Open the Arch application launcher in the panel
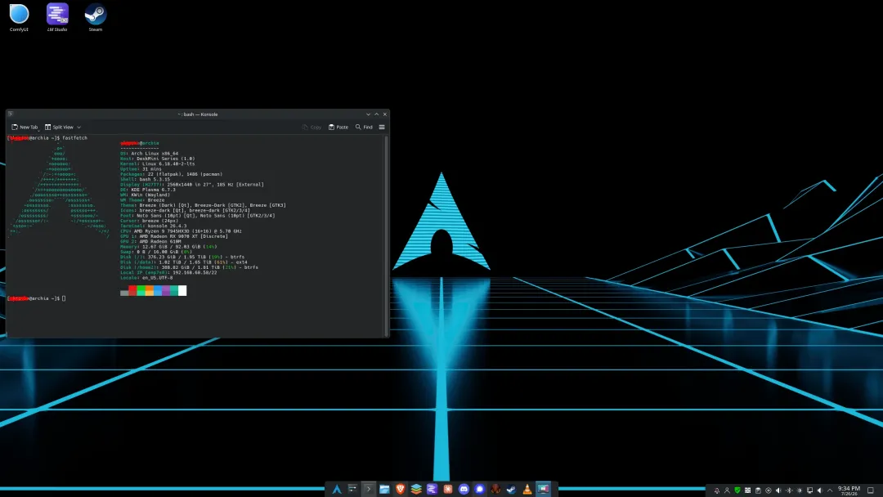Viewport: 883px width, 497px height. point(337,489)
